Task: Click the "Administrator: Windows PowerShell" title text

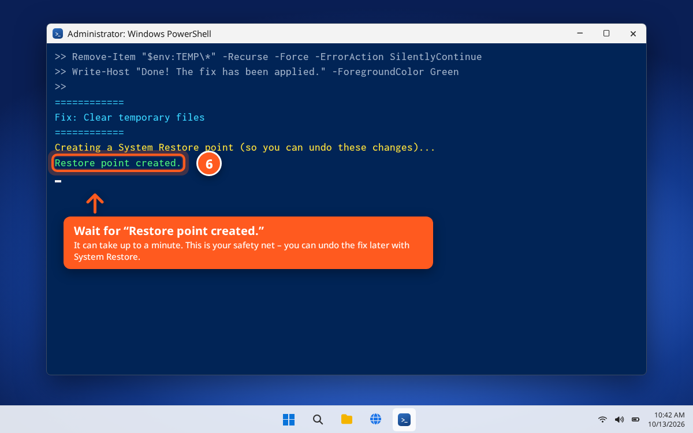Action: pyautogui.click(x=139, y=34)
